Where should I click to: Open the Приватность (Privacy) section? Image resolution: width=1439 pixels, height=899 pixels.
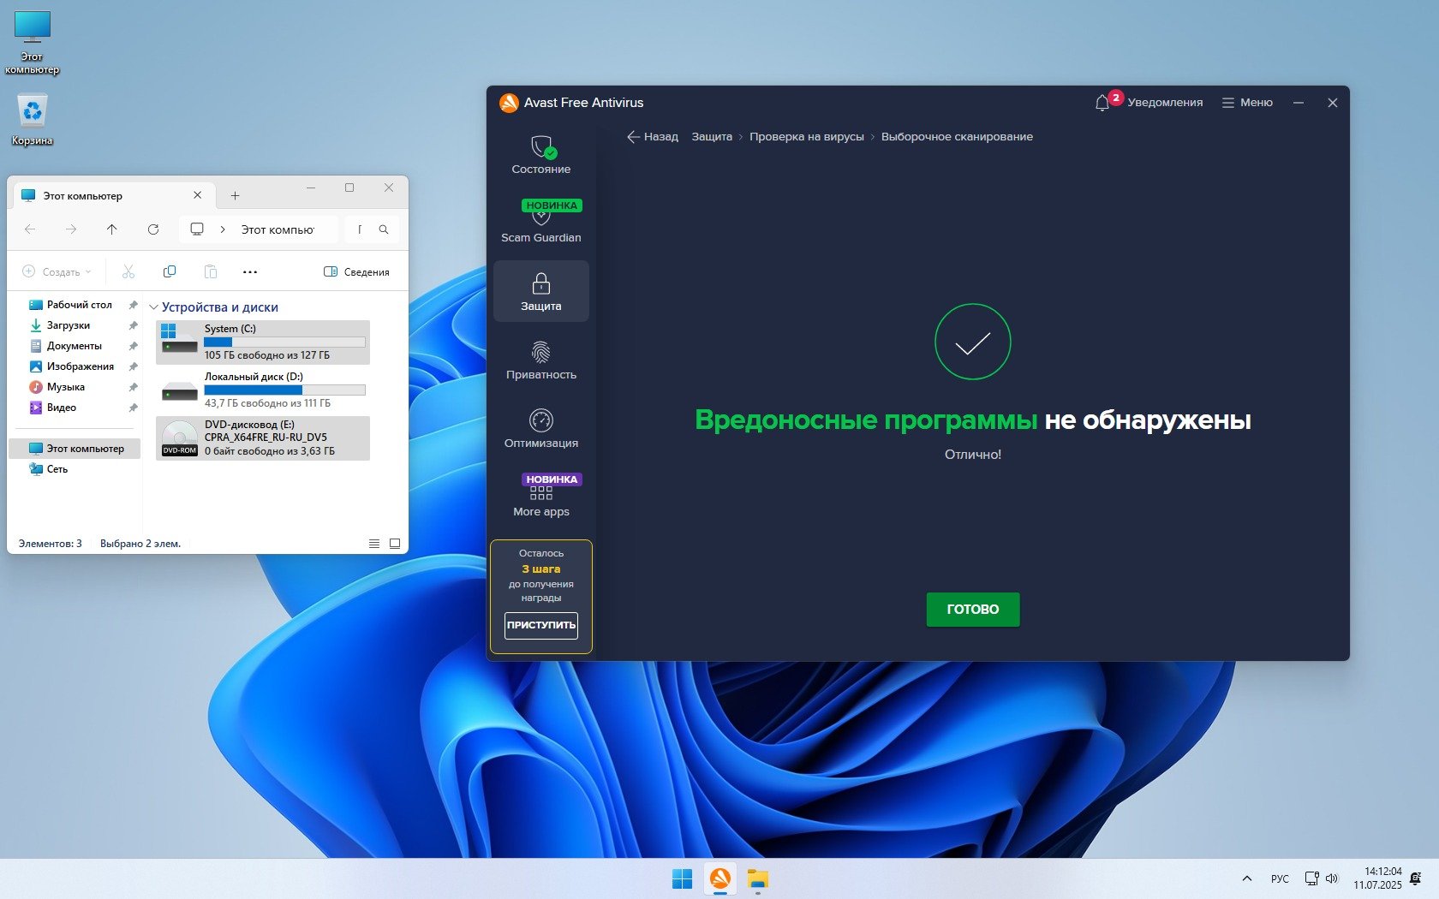[x=541, y=360]
